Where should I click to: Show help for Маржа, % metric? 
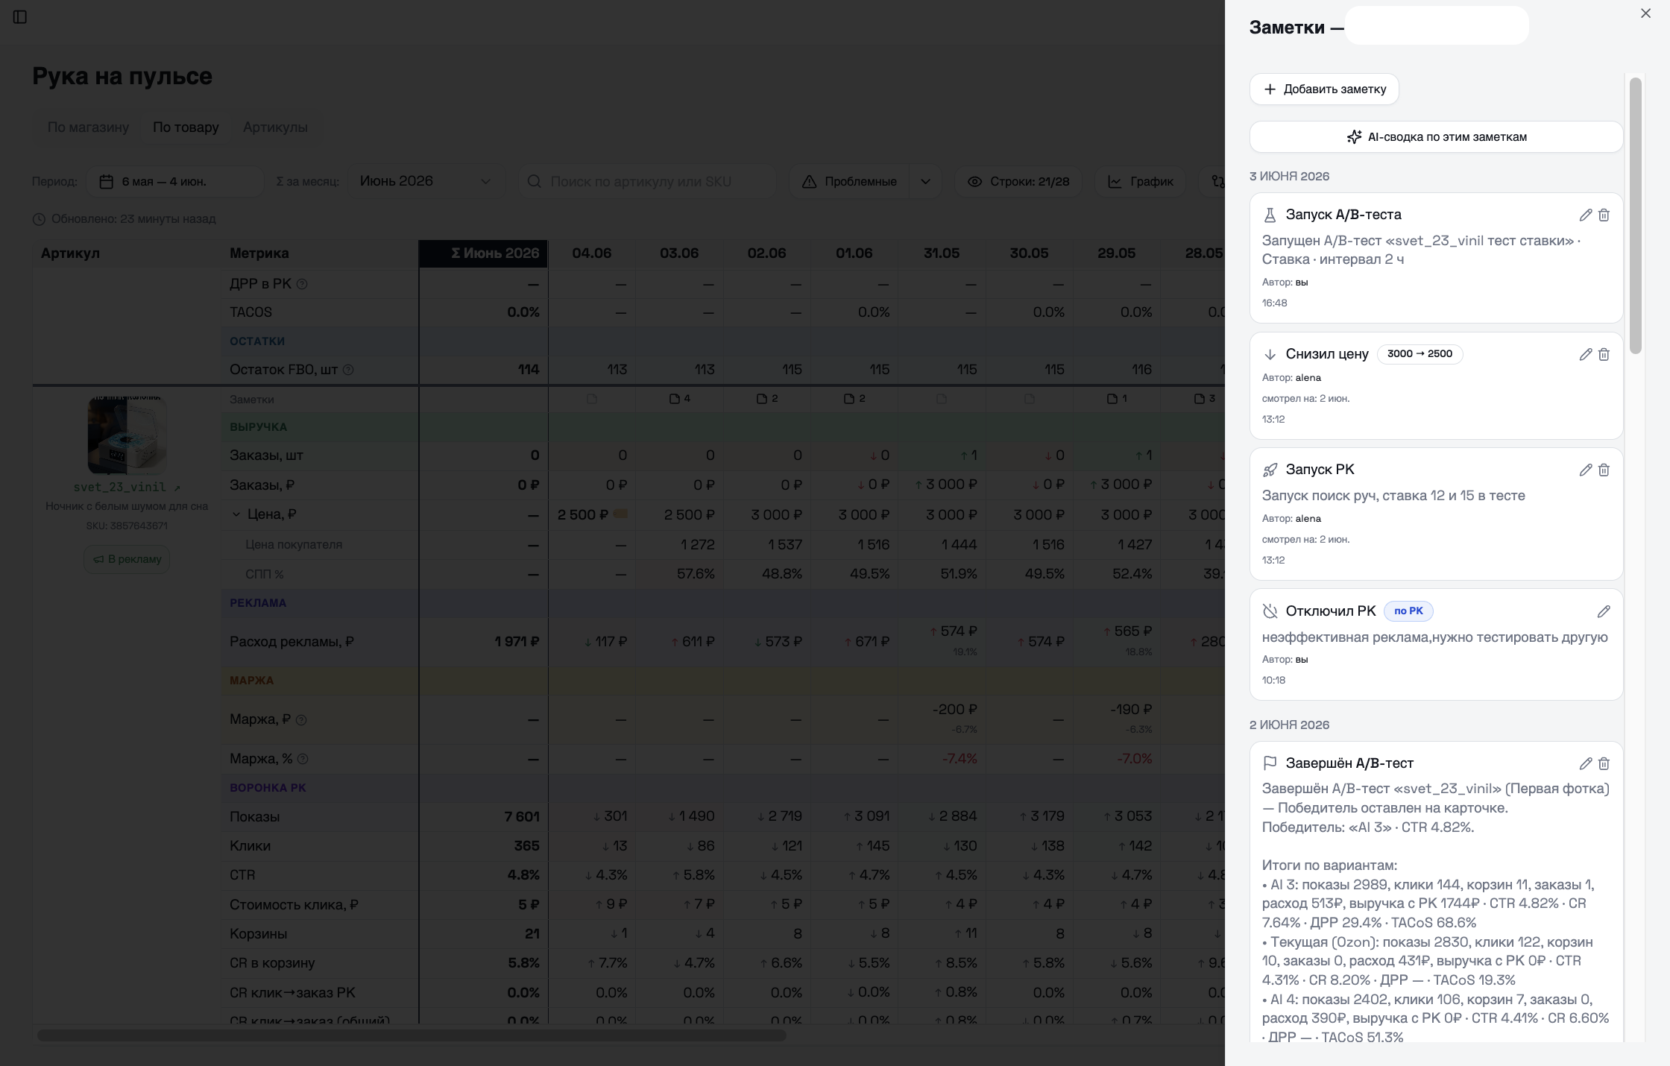coord(303,759)
